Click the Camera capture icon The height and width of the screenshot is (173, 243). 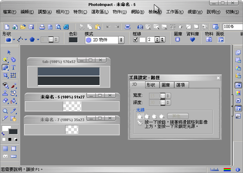click(140, 27)
